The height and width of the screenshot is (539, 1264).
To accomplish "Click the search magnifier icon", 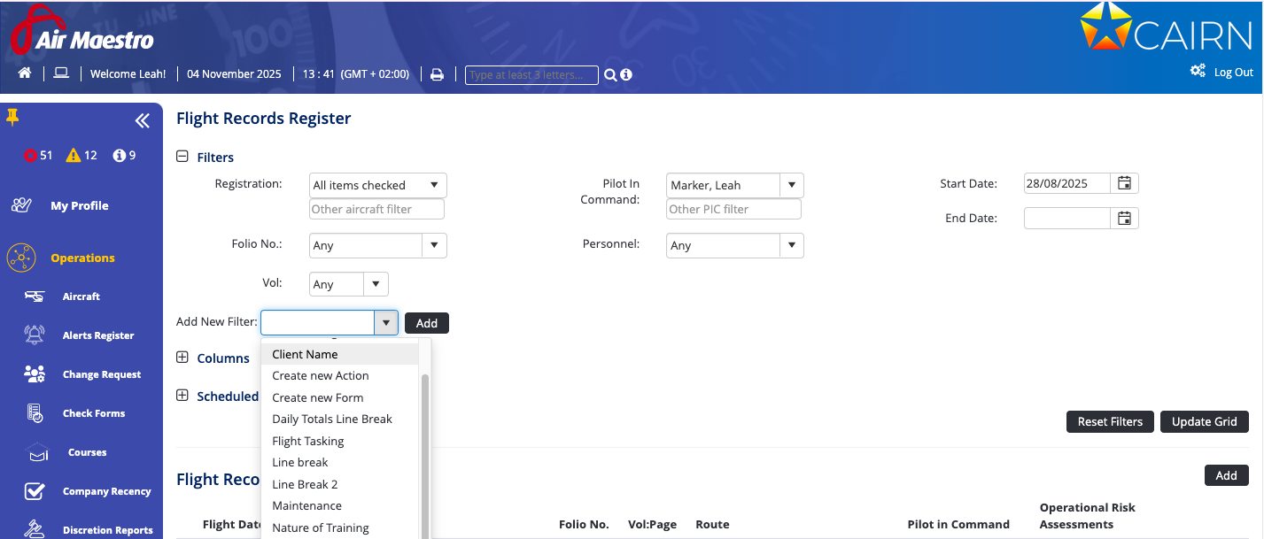I will 610,75.
